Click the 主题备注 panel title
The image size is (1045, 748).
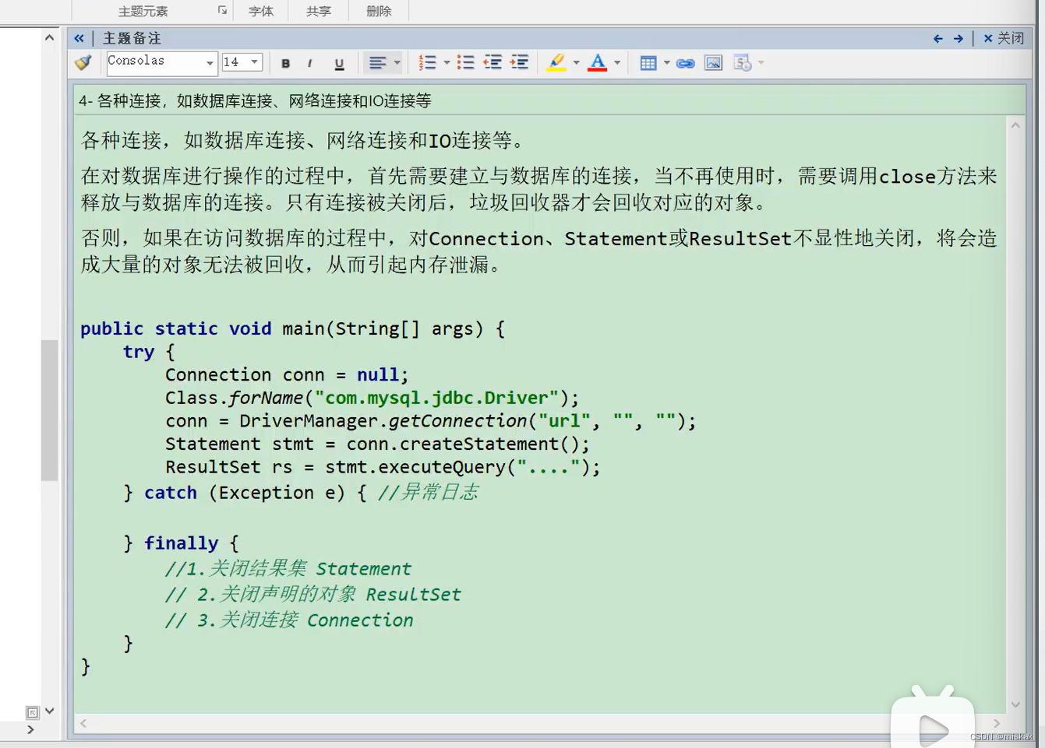point(132,38)
